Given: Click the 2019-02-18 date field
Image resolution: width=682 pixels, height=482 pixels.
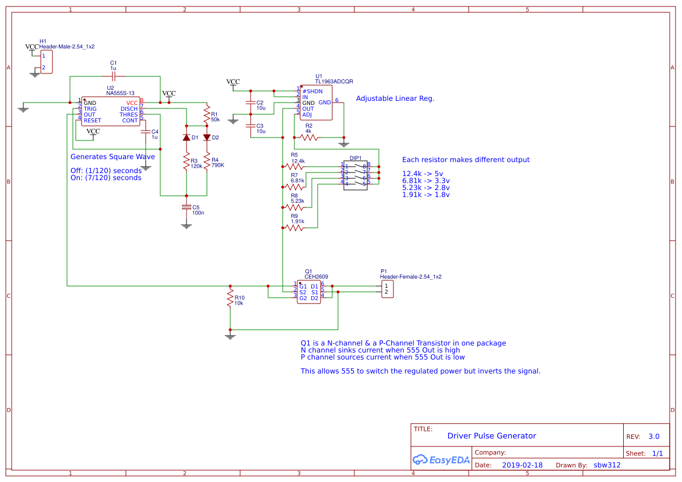Looking at the screenshot, I should coord(523,465).
